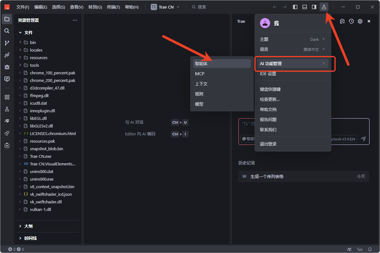The image size is (380, 253).
Task: Open 键盘快捷键 from the profile menu
Action: 293,89
